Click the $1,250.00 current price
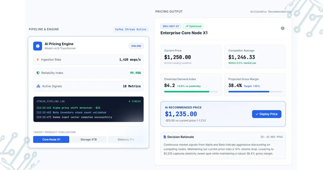 (178, 57)
